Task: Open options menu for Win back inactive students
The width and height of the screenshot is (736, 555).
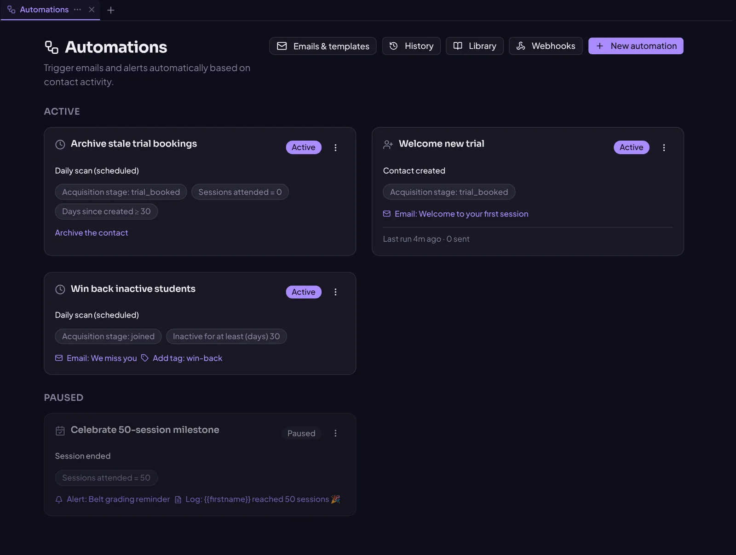Action: point(335,292)
